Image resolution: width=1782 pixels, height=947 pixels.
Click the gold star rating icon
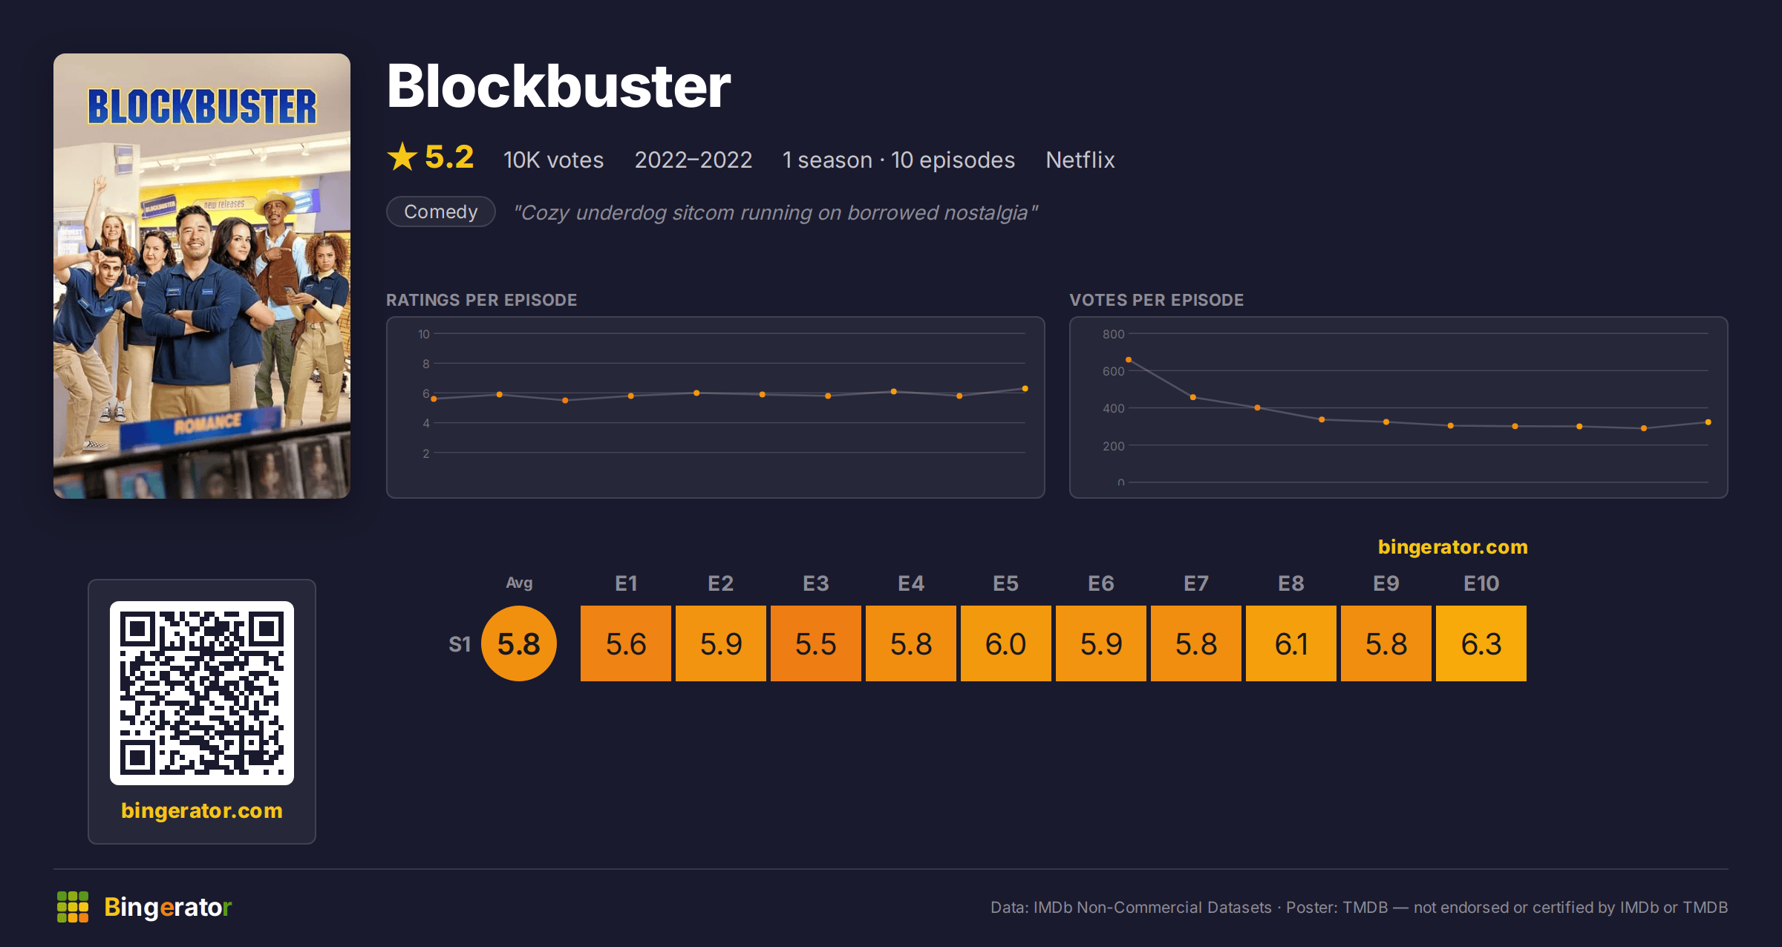coord(402,157)
